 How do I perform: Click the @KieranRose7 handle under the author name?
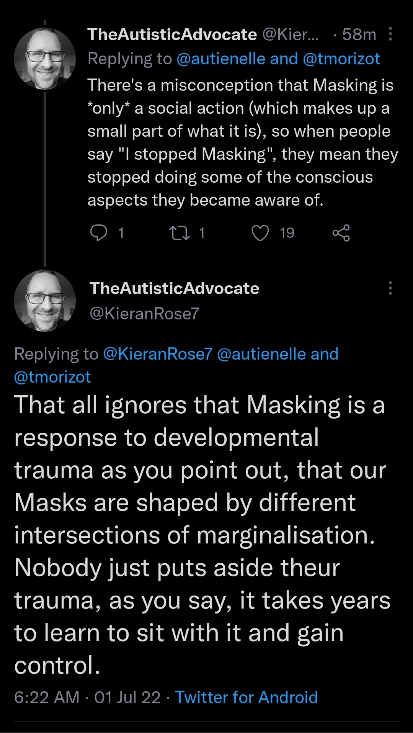pyautogui.click(x=144, y=314)
